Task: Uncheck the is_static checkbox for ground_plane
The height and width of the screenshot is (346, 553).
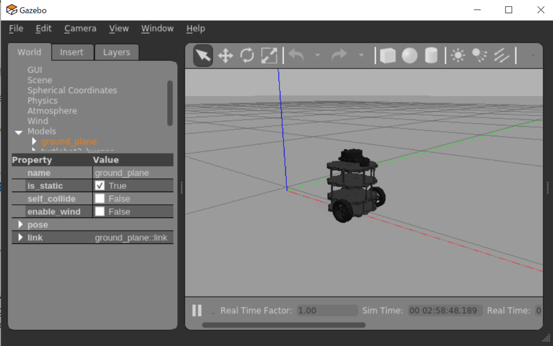Action: pyautogui.click(x=99, y=185)
